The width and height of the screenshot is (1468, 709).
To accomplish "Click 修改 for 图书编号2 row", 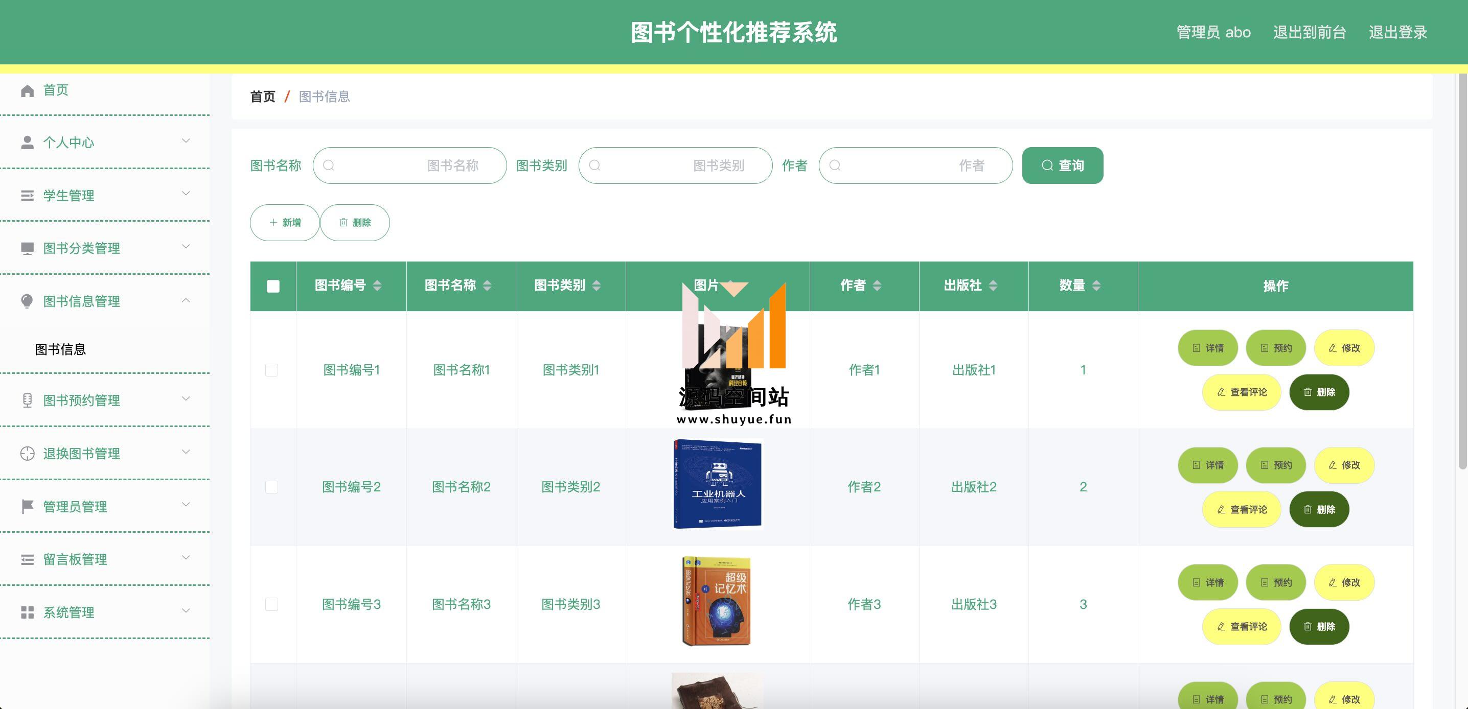I will pos(1344,465).
